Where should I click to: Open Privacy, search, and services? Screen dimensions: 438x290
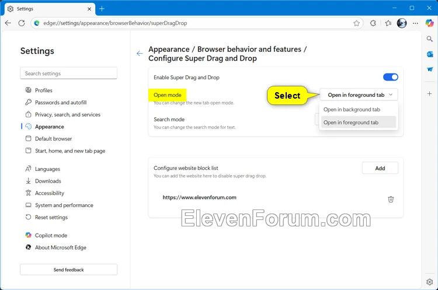[x=69, y=114]
